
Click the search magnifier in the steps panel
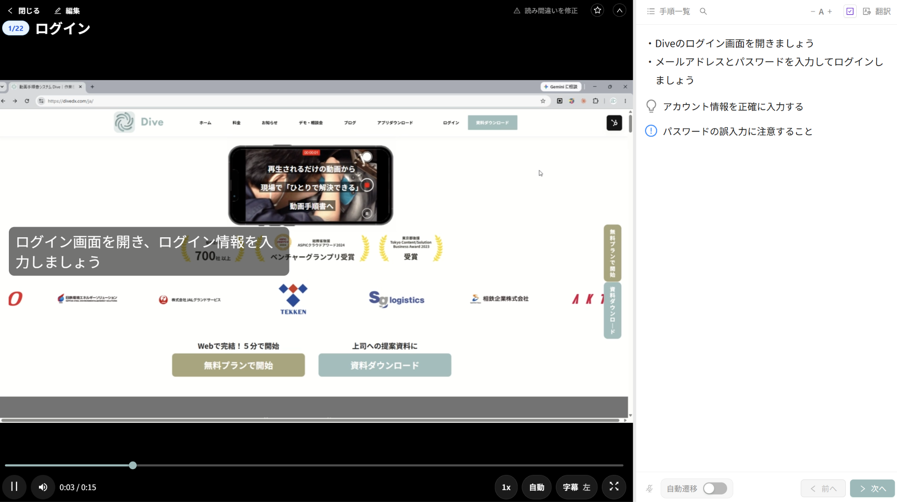(703, 12)
